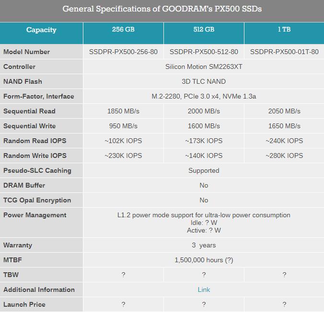Click the TBW '?' under 256 GB
Viewport: 324px width, 312px height.
click(123, 275)
